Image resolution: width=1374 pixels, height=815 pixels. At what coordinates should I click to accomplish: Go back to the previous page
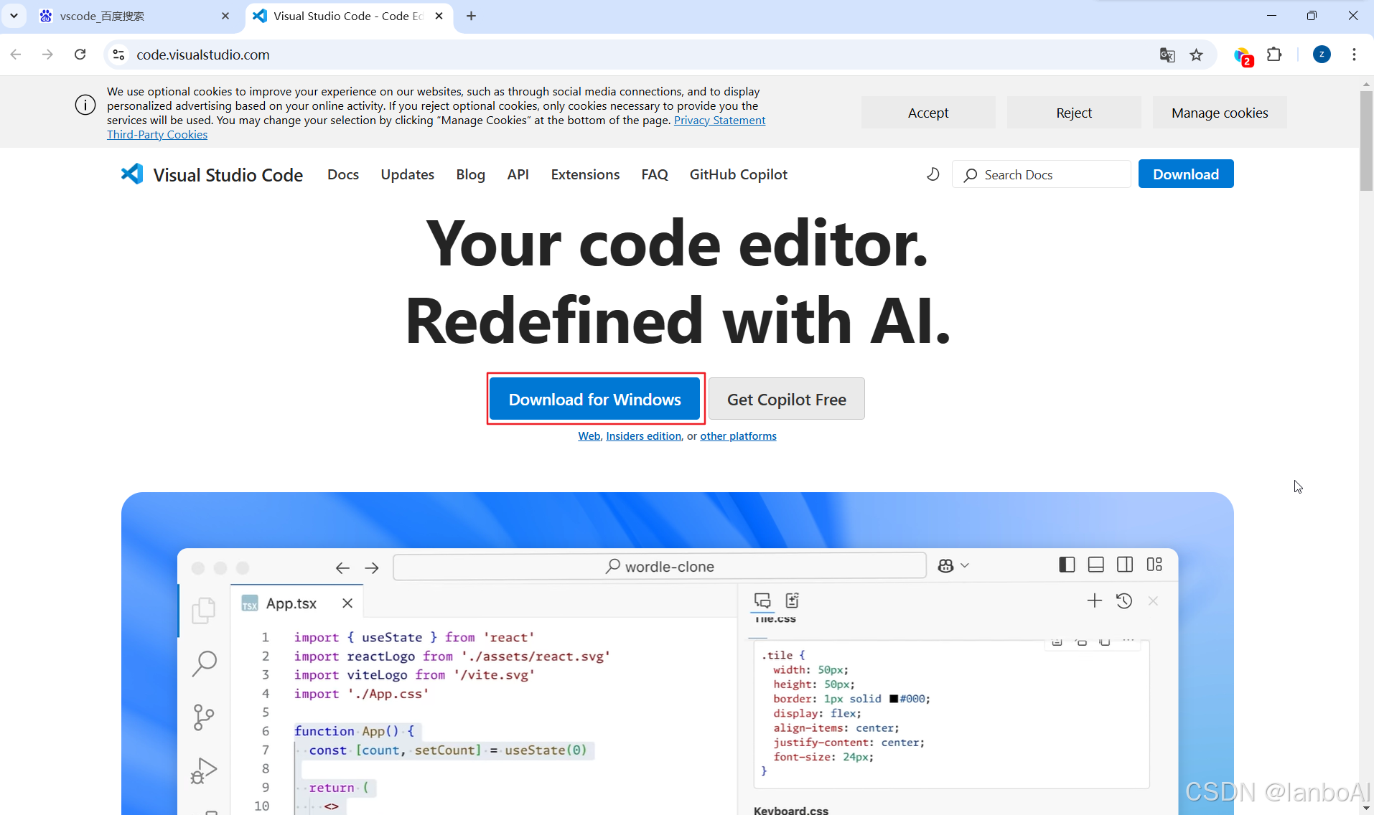16,55
